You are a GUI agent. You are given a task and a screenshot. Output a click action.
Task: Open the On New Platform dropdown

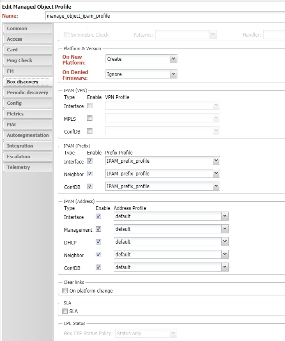(173, 59)
